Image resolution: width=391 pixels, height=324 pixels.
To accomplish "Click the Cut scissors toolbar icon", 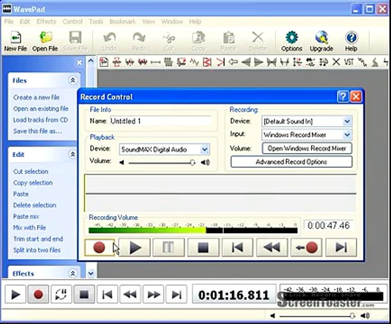I will [169, 41].
